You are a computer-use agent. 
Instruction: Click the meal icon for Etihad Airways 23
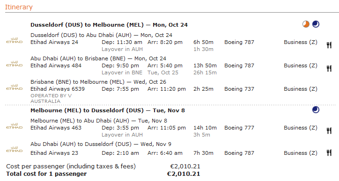(329, 152)
